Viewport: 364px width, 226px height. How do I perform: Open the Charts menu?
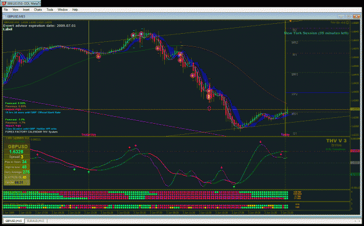[38, 10]
